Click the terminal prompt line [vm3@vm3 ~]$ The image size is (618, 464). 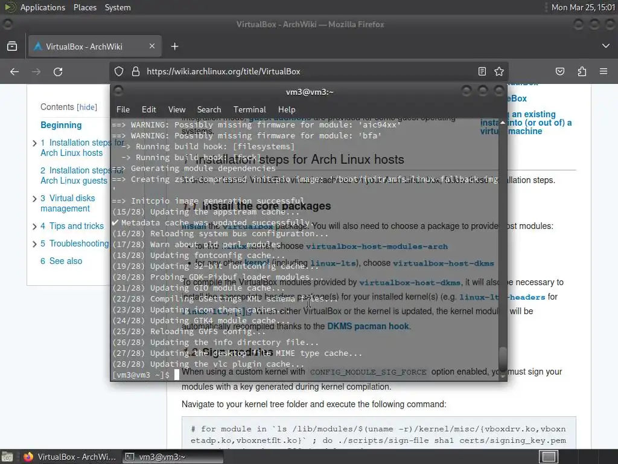(x=141, y=375)
